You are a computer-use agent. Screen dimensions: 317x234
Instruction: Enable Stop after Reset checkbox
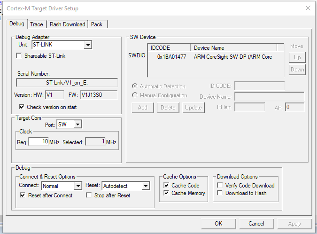89,195
